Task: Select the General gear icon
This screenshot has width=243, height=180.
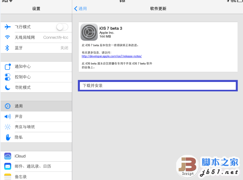Action: 7,106
